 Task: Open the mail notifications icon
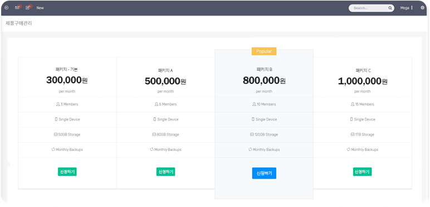pos(18,7)
